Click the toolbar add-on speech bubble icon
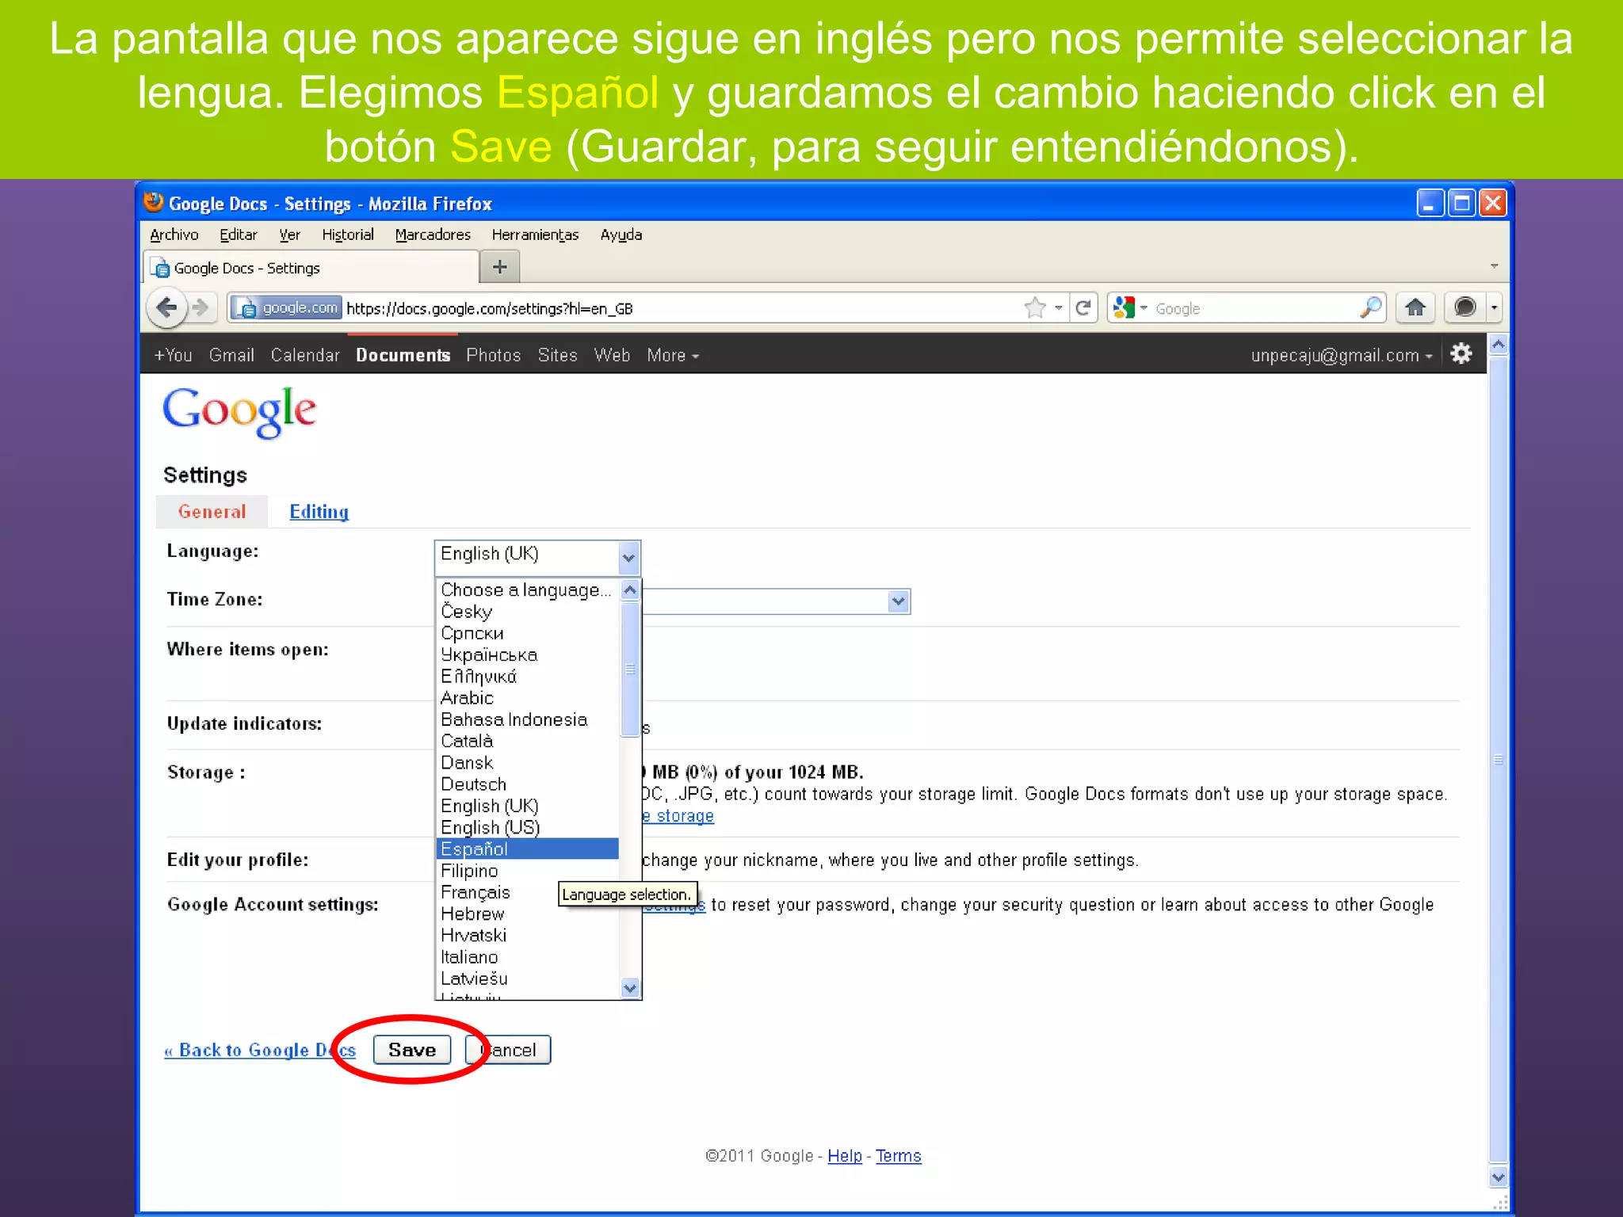Screen dimensions: 1623x1217 [x=1465, y=307]
